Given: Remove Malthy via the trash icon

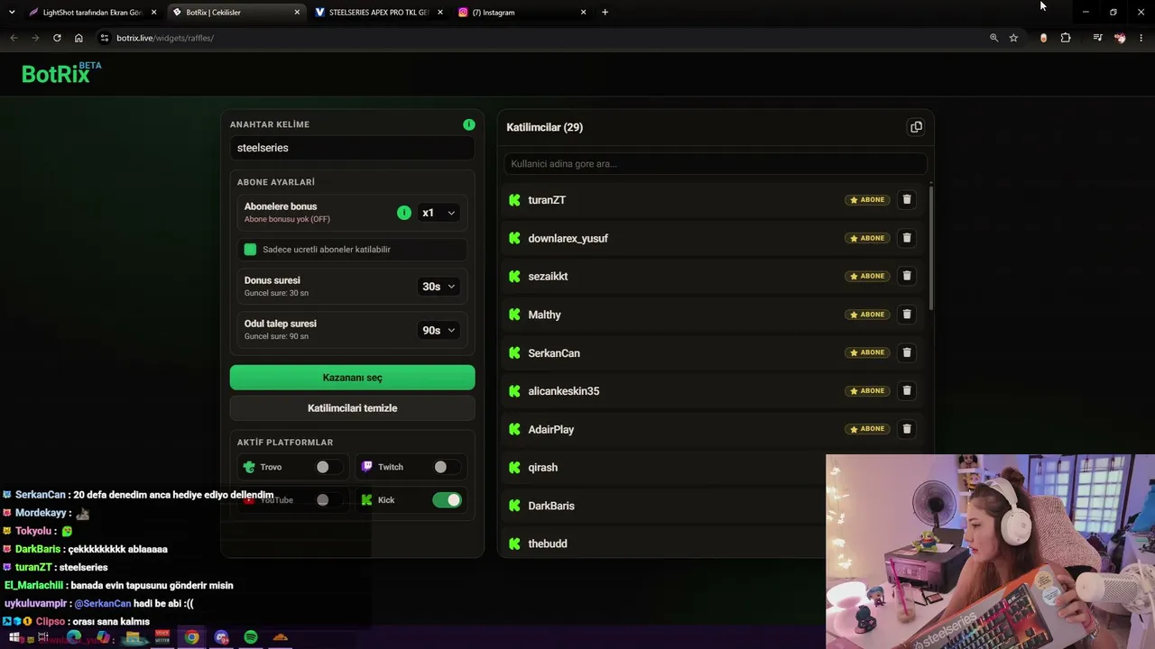Looking at the screenshot, I should (x=907, y=315).
